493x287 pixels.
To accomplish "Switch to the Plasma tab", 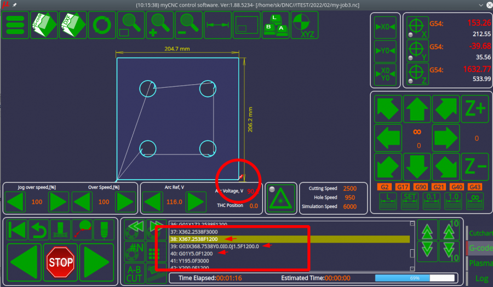I will (x=481, y=263).
